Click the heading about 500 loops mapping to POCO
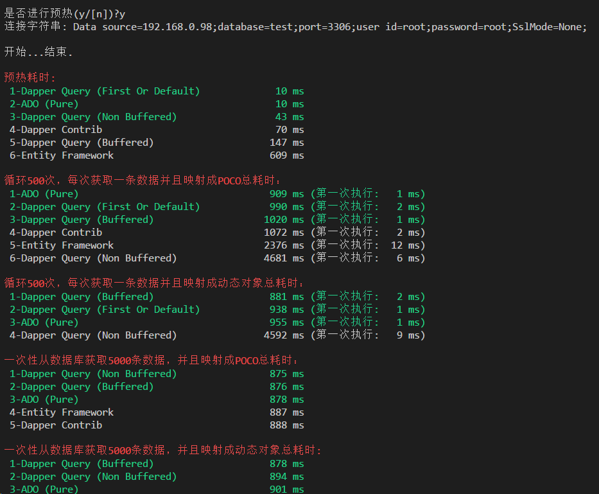The width and height of the screenshot is (599, 494). 143,180
